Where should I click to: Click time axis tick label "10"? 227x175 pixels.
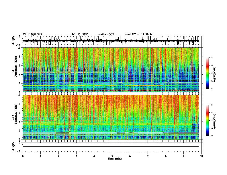click(x=201, y=156)
